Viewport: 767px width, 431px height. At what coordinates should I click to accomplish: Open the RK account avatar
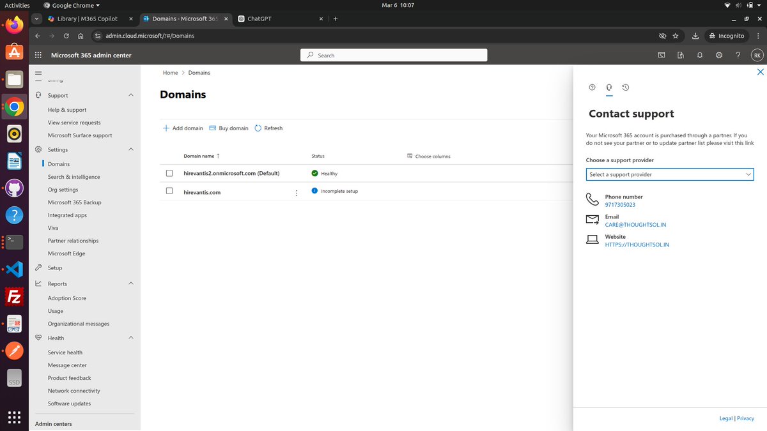[757, 56]
